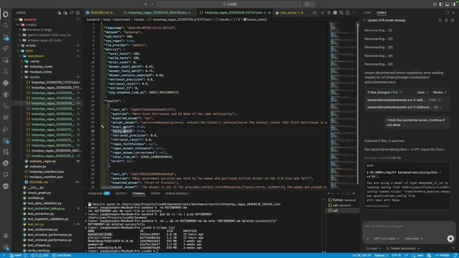Open the PROBLEMS panel tab

99,193
